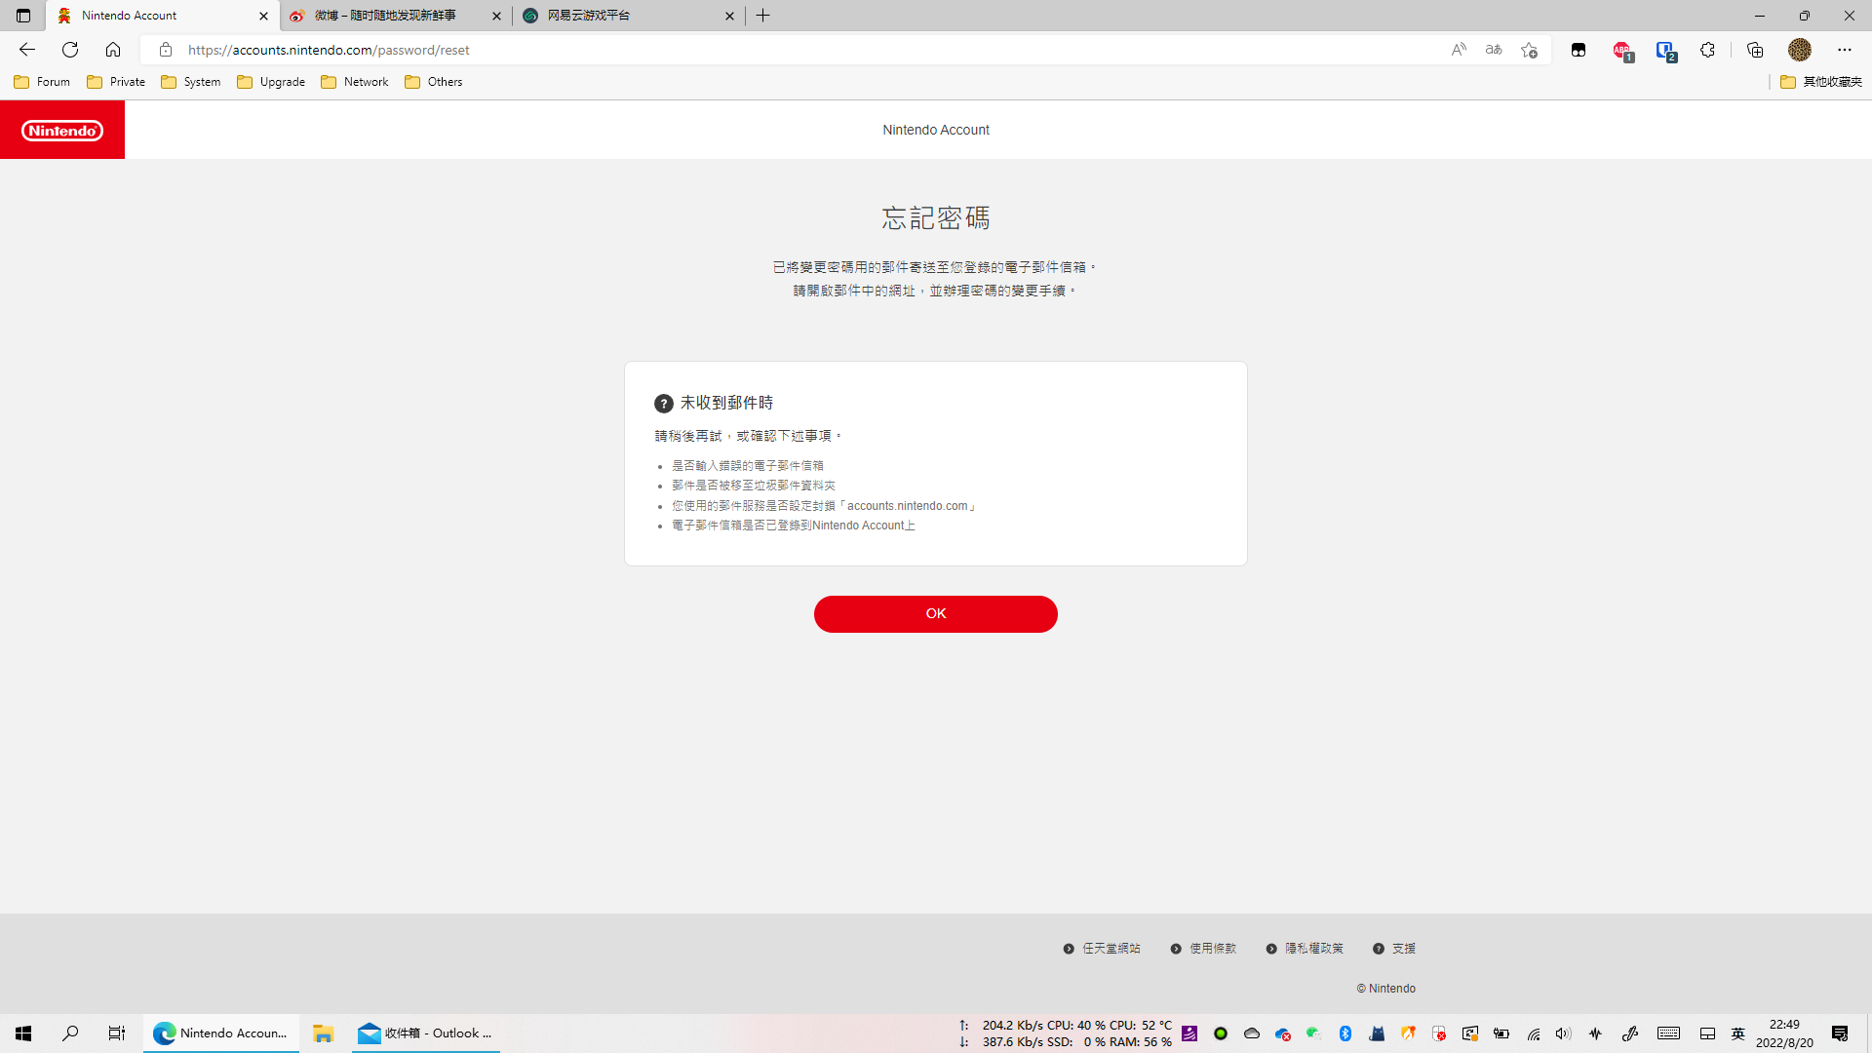Open browser settings and more menu
Screen dimensions: 1872x1053
(x=1844, y=50)
